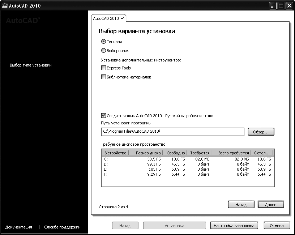This screenshot has width=295, height=235.
Task: Click the AutoCAD icon in the title bar
Action: coord(4,5)
